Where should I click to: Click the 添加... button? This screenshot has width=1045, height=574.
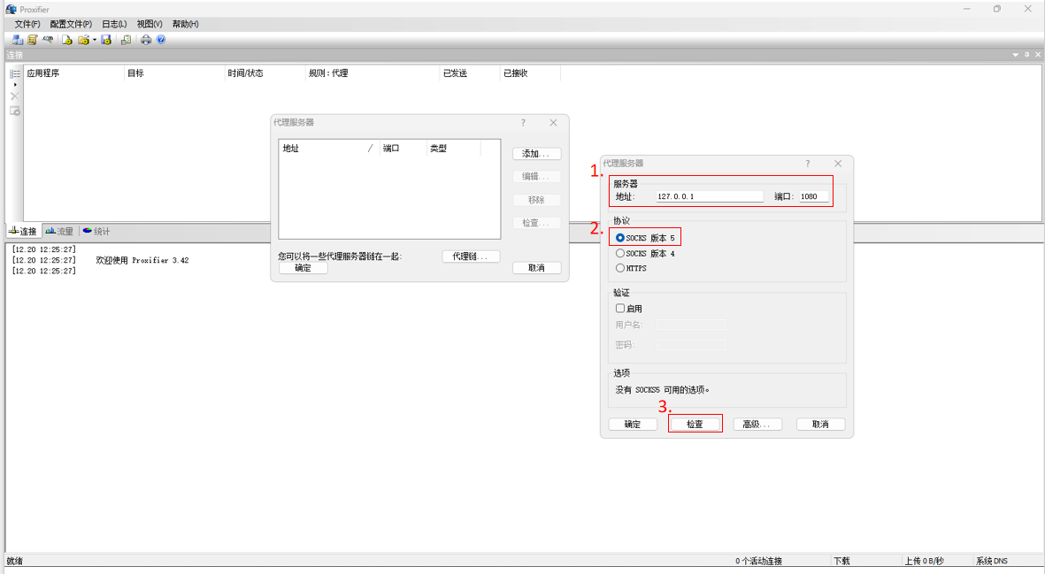click(x=536, y=154)
